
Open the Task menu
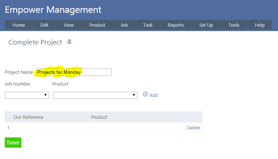(148, 25)
